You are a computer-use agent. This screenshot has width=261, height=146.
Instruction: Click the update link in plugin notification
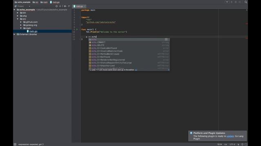230,136
